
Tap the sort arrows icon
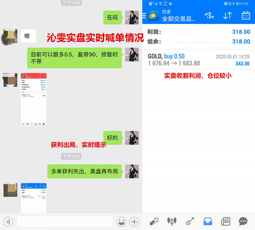click(x=227, y=15)
